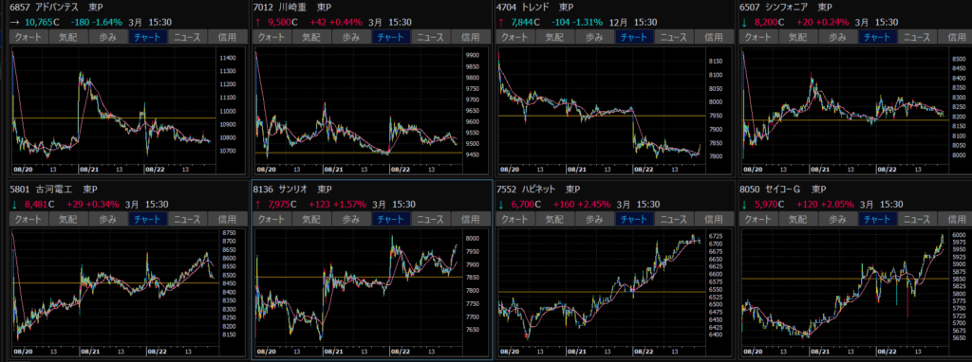Click the red up arrow beside 7,844
Image resolution: width=972 pixels, height=362 pixels.
coord(500,22)
